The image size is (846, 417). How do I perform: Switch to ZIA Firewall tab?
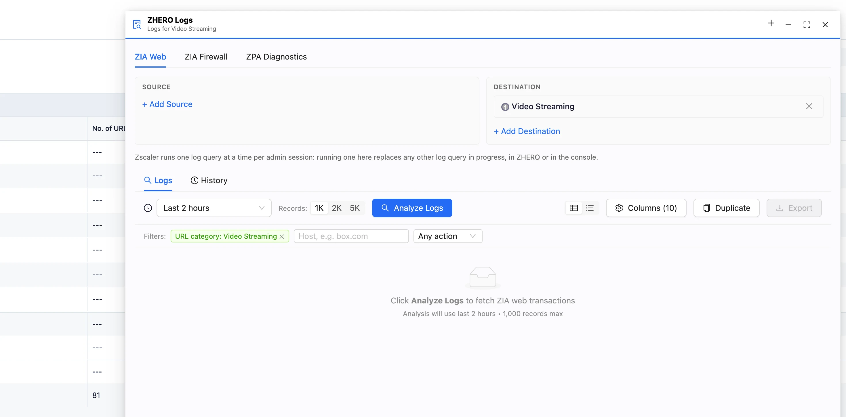click(x=206, y=57)
